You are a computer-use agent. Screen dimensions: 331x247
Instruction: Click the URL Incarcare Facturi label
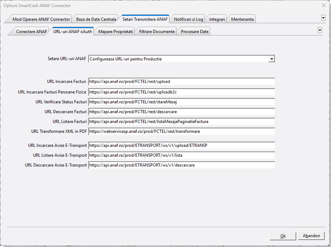(66, 82)
